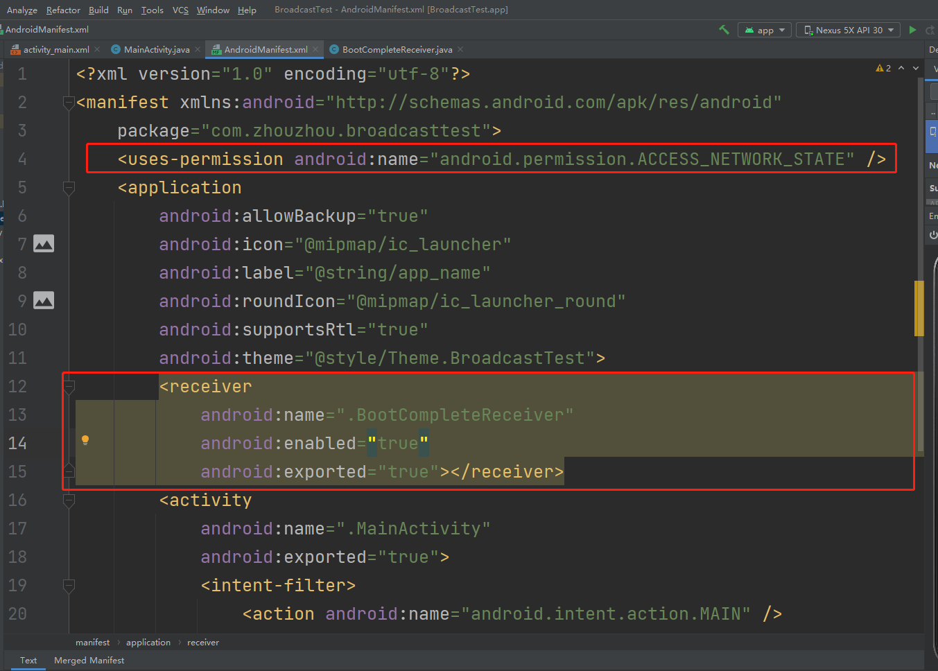This screenshot has width=938, height=671.
Task: Click the "android.intent.action.MAIN" value
Action: 606,614
